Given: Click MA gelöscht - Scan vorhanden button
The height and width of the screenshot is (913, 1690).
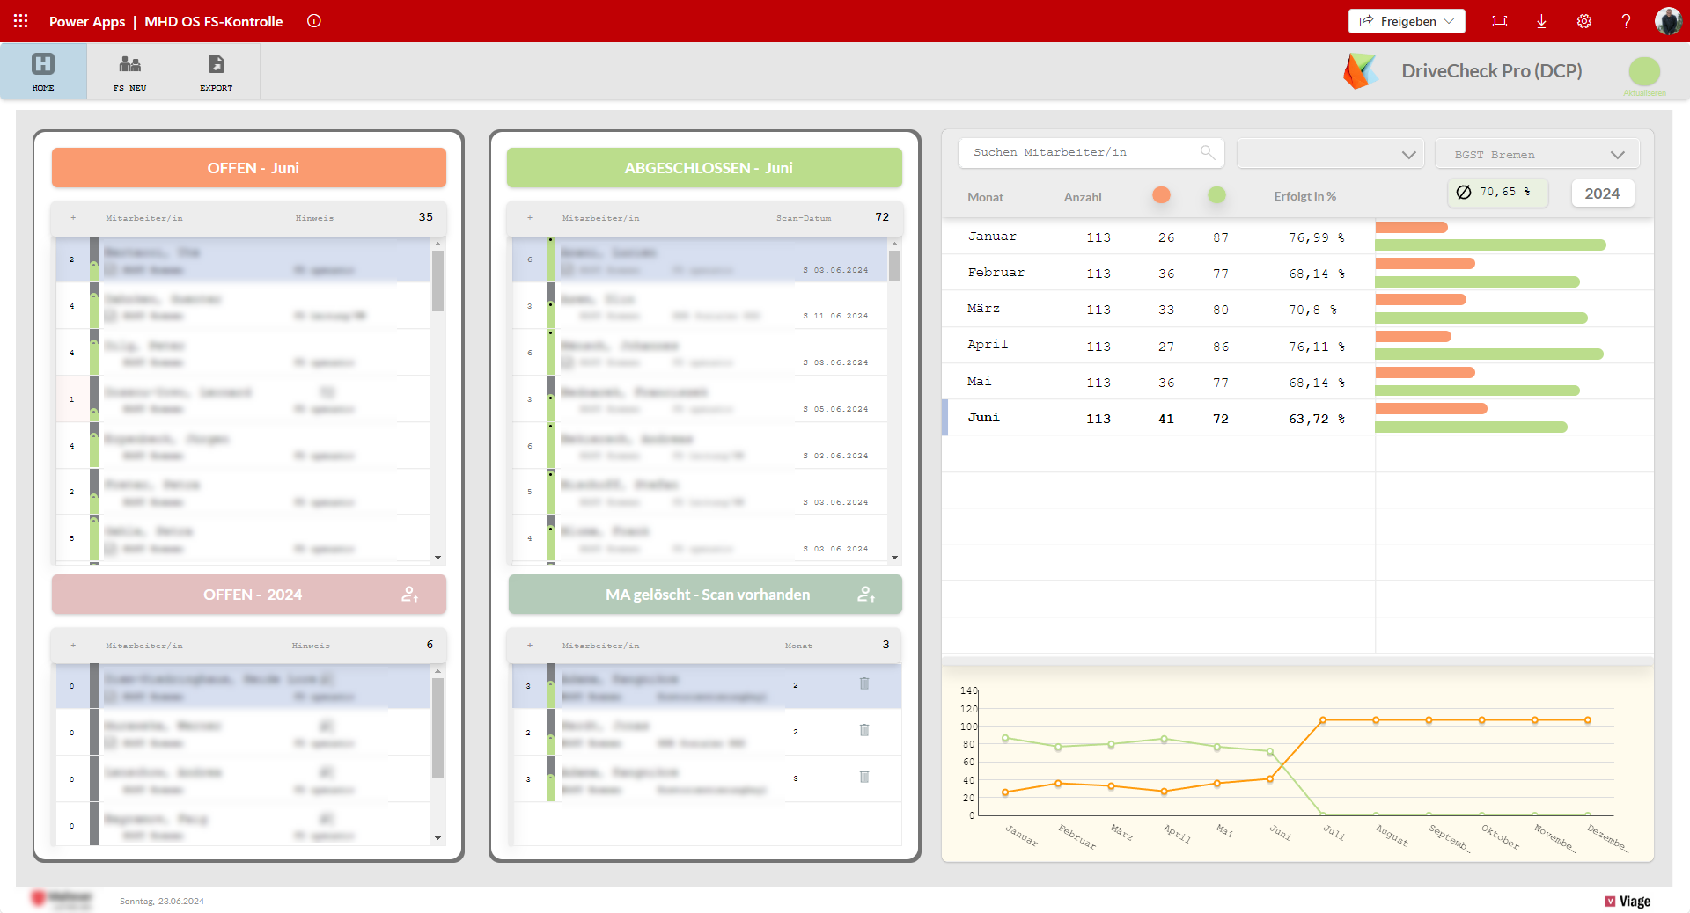Looking at the screenshot, I should (705, 595).
